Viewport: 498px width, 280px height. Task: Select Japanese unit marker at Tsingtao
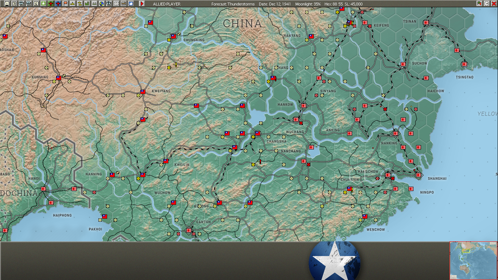464,64
